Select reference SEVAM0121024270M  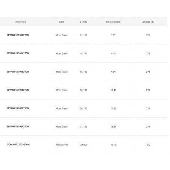tap(18, 126)
